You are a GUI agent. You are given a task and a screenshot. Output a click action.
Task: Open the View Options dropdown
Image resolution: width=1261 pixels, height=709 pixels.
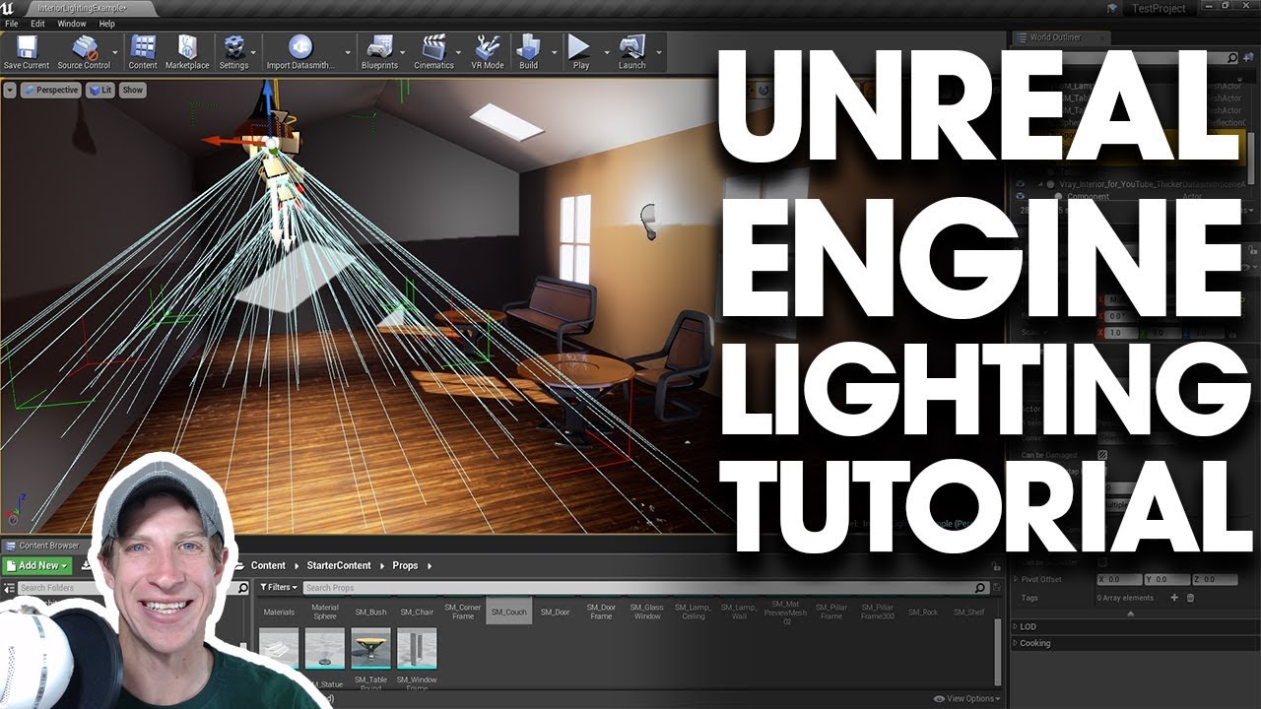point(966,699)
